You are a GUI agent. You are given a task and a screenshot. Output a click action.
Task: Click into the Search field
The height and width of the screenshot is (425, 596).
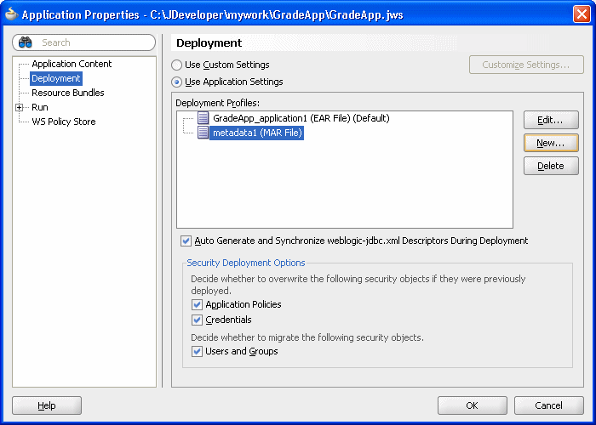coord(84,42)
